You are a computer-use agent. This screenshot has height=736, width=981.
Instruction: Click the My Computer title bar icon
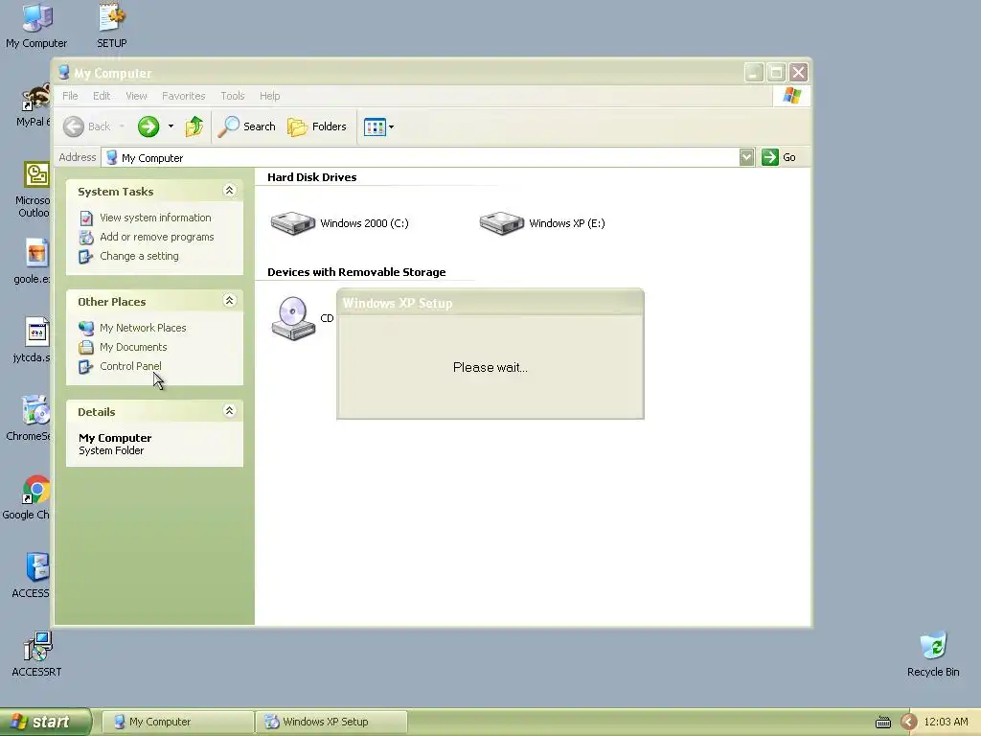pos(63,73)
